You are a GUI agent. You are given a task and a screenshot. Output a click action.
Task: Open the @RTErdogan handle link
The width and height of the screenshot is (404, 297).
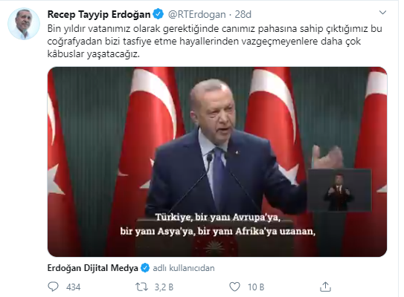click(x=197, y=14)
